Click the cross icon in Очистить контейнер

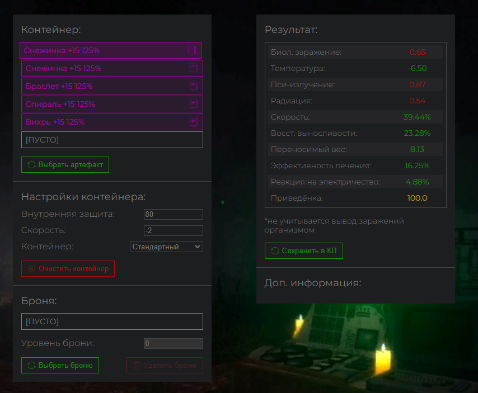pos(32,269)
